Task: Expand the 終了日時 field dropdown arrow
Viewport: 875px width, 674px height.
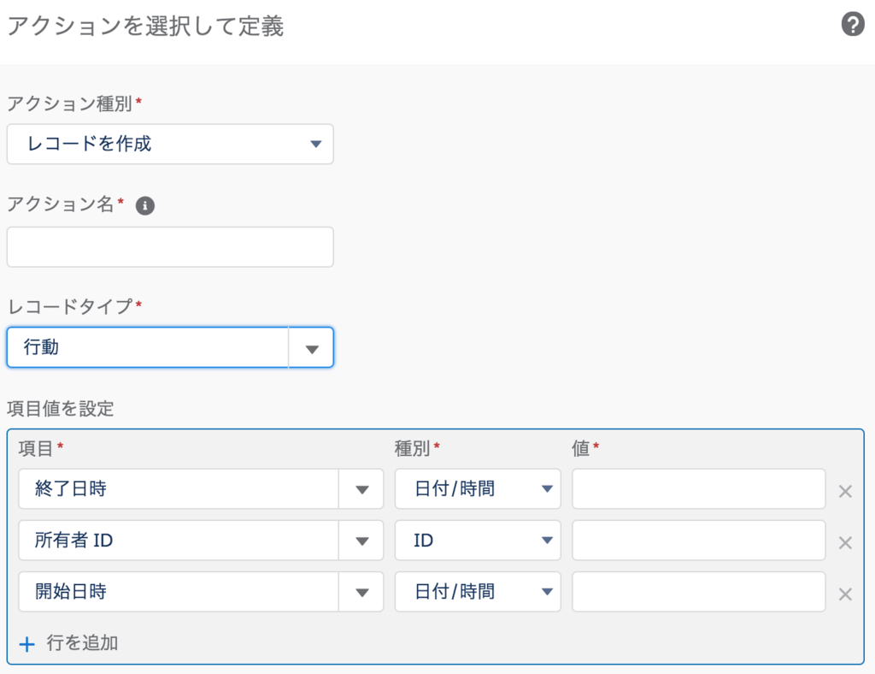Action: click(x=361, y=489)
